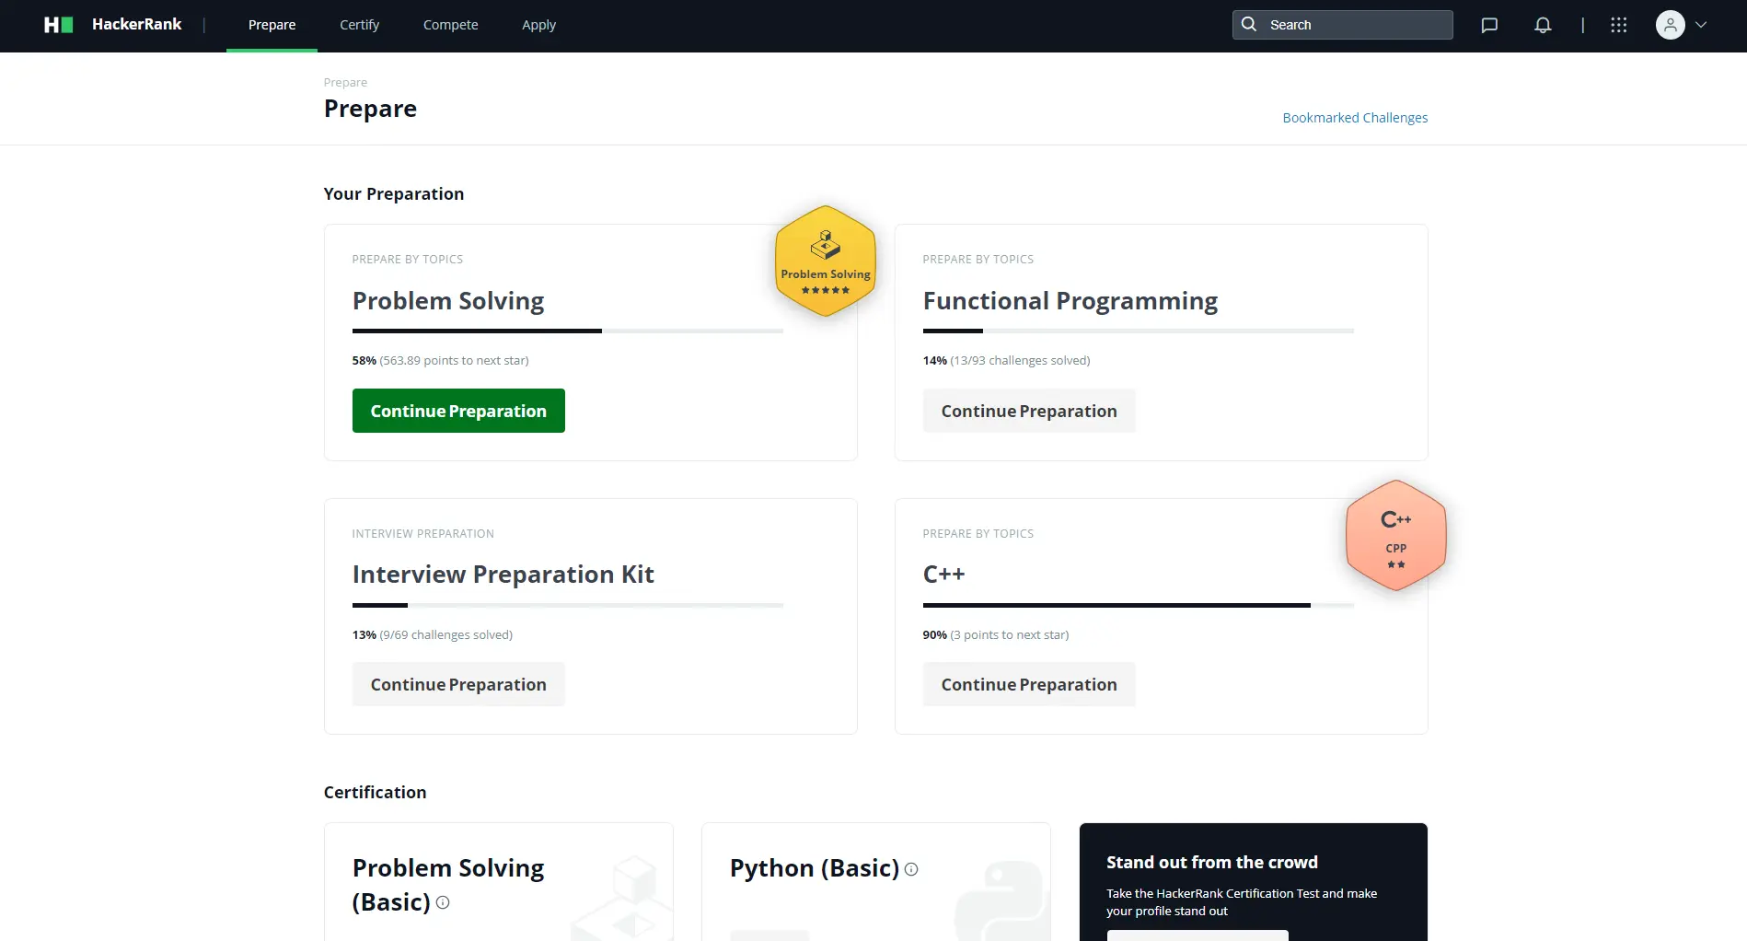Continue Preparation for Interview Preparation Kit
The width and height of the screenshot is (1747, 941).
coord(458,684)
